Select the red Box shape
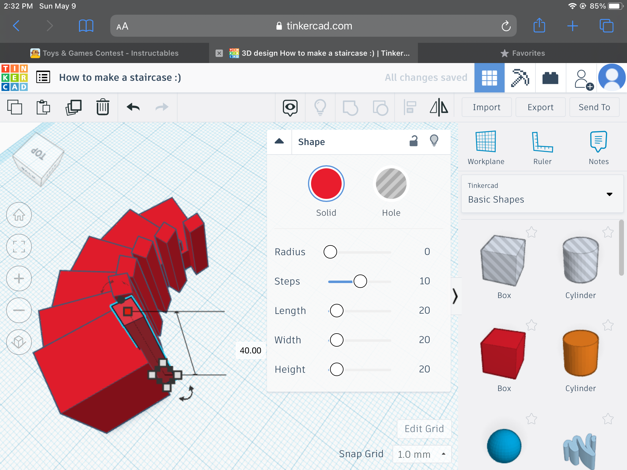 (x=503, y=354)
